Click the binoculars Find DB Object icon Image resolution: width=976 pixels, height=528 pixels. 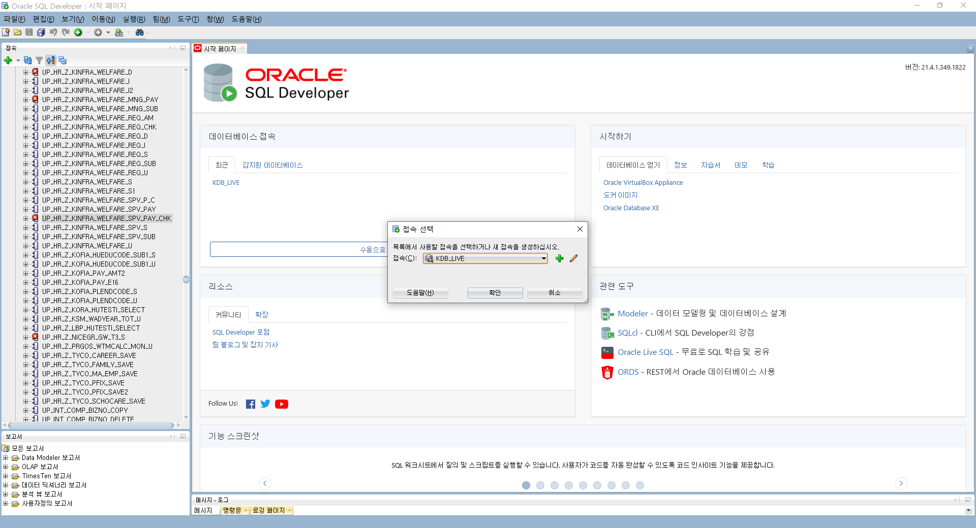[x=139, y=32]
